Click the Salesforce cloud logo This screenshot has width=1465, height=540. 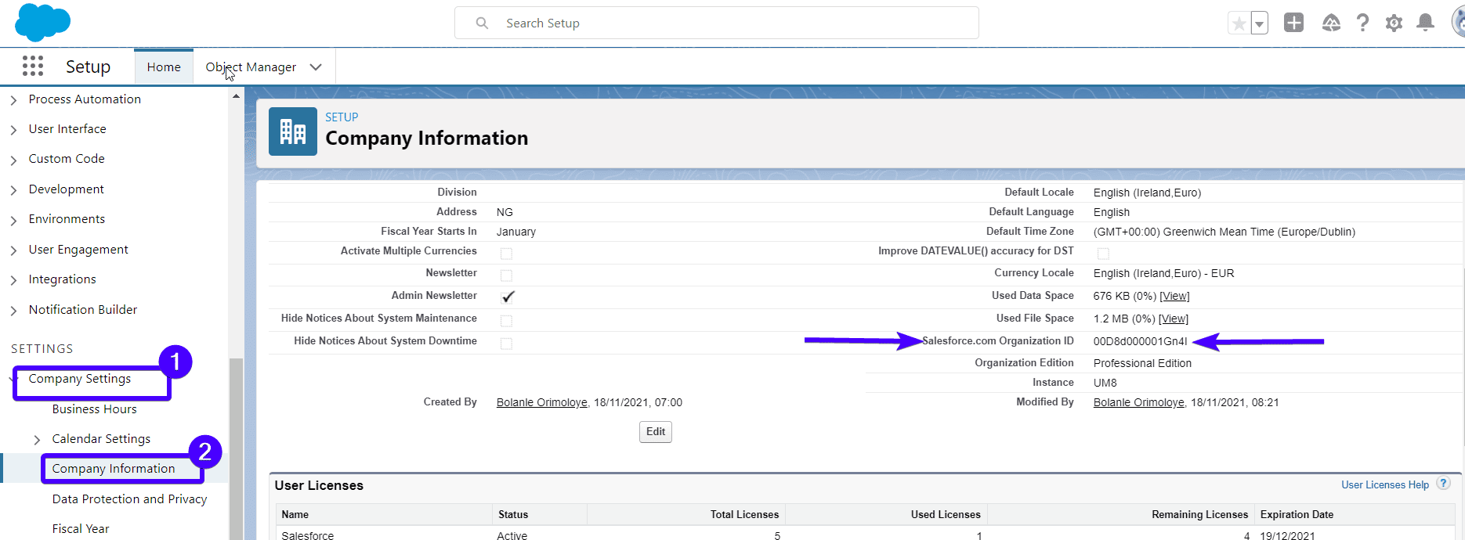(x=42, y=22)
